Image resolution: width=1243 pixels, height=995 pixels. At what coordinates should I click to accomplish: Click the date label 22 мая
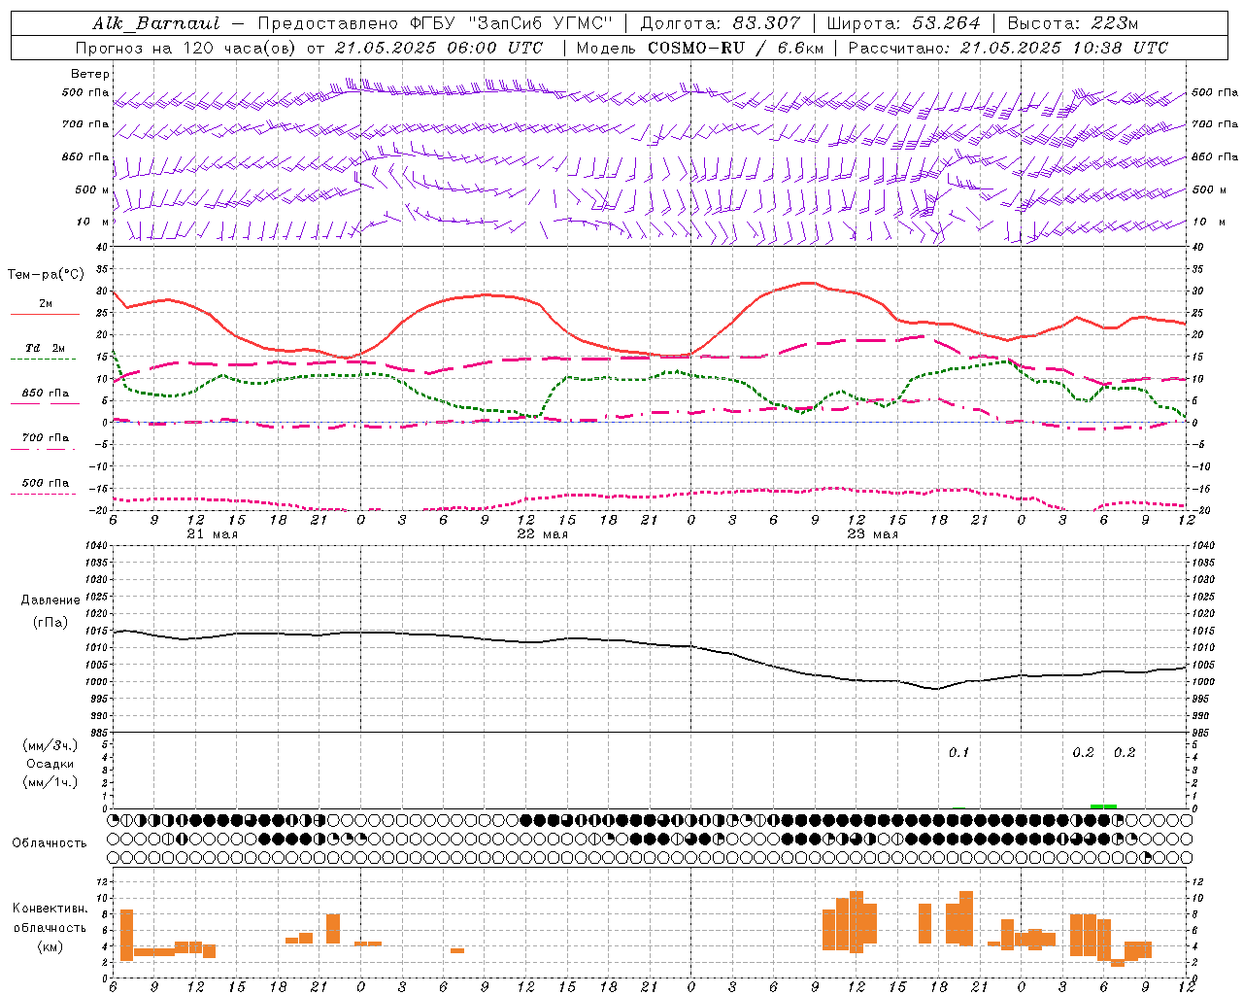[x=542, y=534]
